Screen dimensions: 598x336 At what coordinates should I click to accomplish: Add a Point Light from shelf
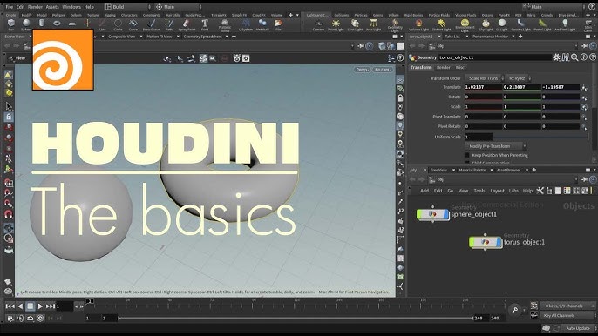click(x=336, y=25)
